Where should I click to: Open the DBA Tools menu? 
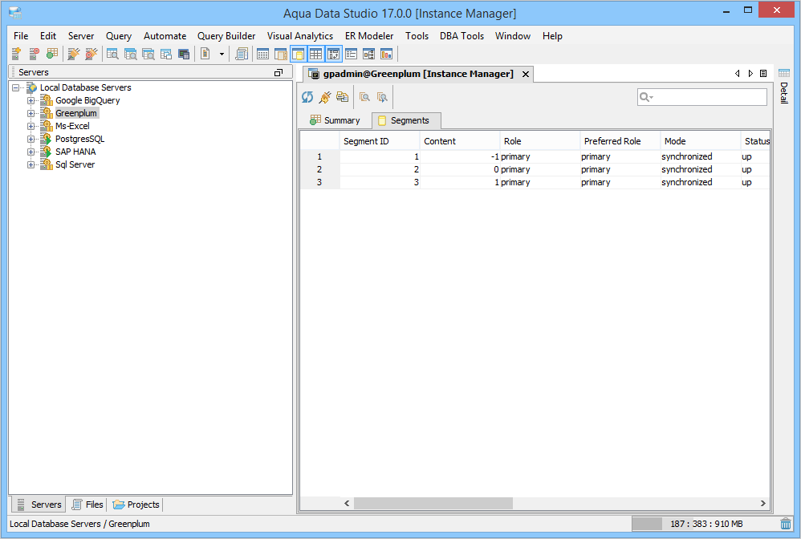coord(461,36)
